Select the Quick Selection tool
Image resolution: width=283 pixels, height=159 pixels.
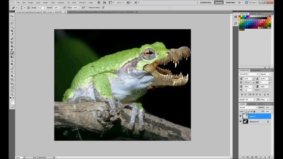[12, 27]
